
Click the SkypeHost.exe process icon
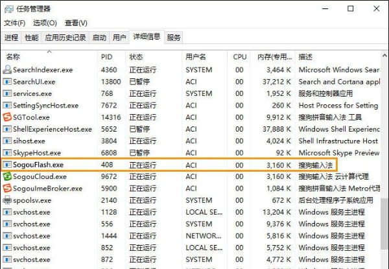[7, 153]
